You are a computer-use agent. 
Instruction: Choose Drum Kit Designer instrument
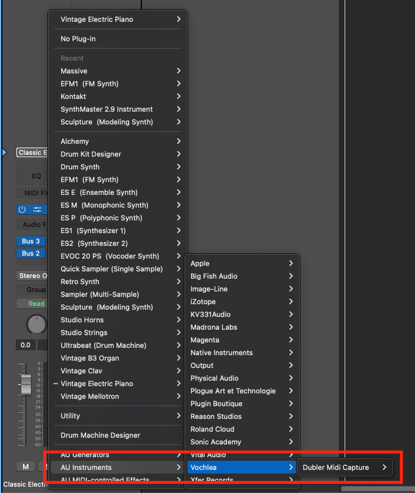[97, 154]
